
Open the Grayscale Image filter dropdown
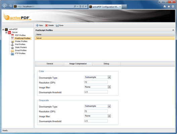109,116
